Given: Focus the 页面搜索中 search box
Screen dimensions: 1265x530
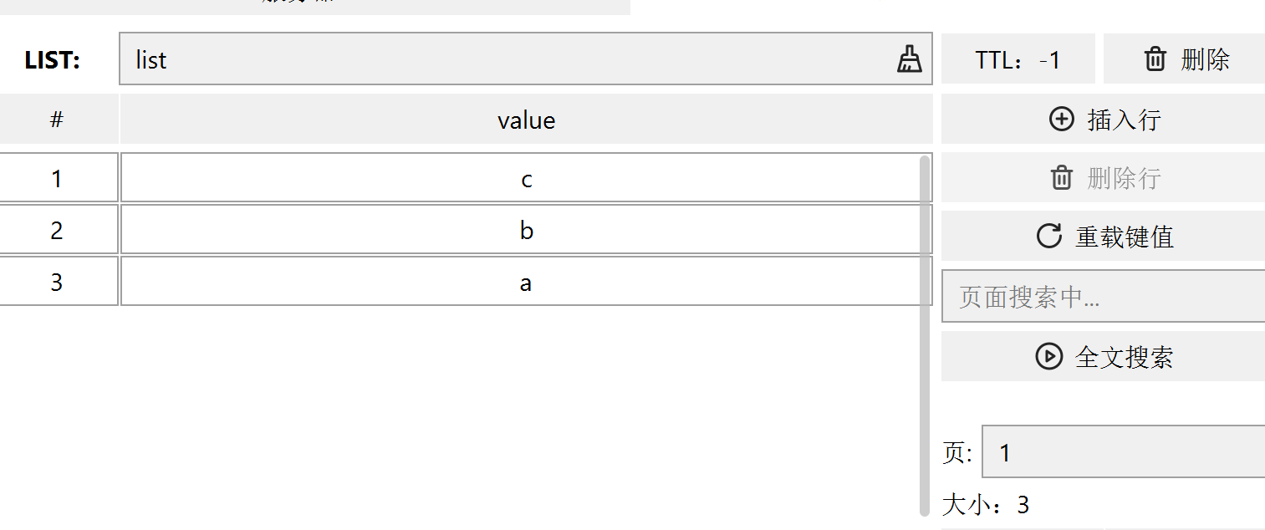Looking at the screenshot, I should pyautogui.click(x=1103, y=297).
